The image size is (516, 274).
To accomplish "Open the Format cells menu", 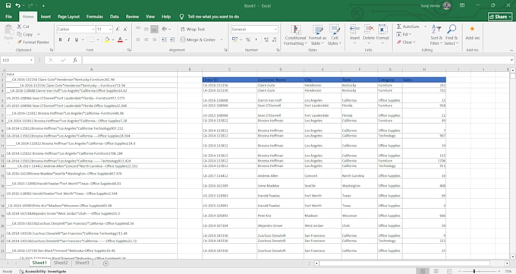I will (382, 35).
